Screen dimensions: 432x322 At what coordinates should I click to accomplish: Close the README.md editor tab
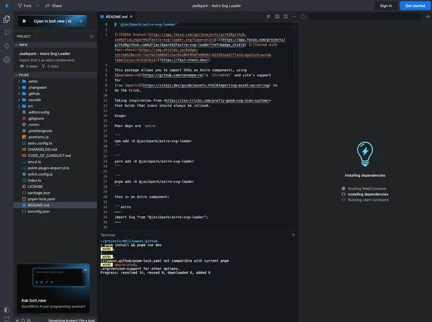point(131,16)
